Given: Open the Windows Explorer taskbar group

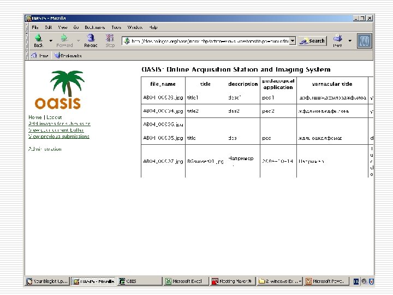Looking at the screenshot, I should pyautogui.click(x=280, y=281).
